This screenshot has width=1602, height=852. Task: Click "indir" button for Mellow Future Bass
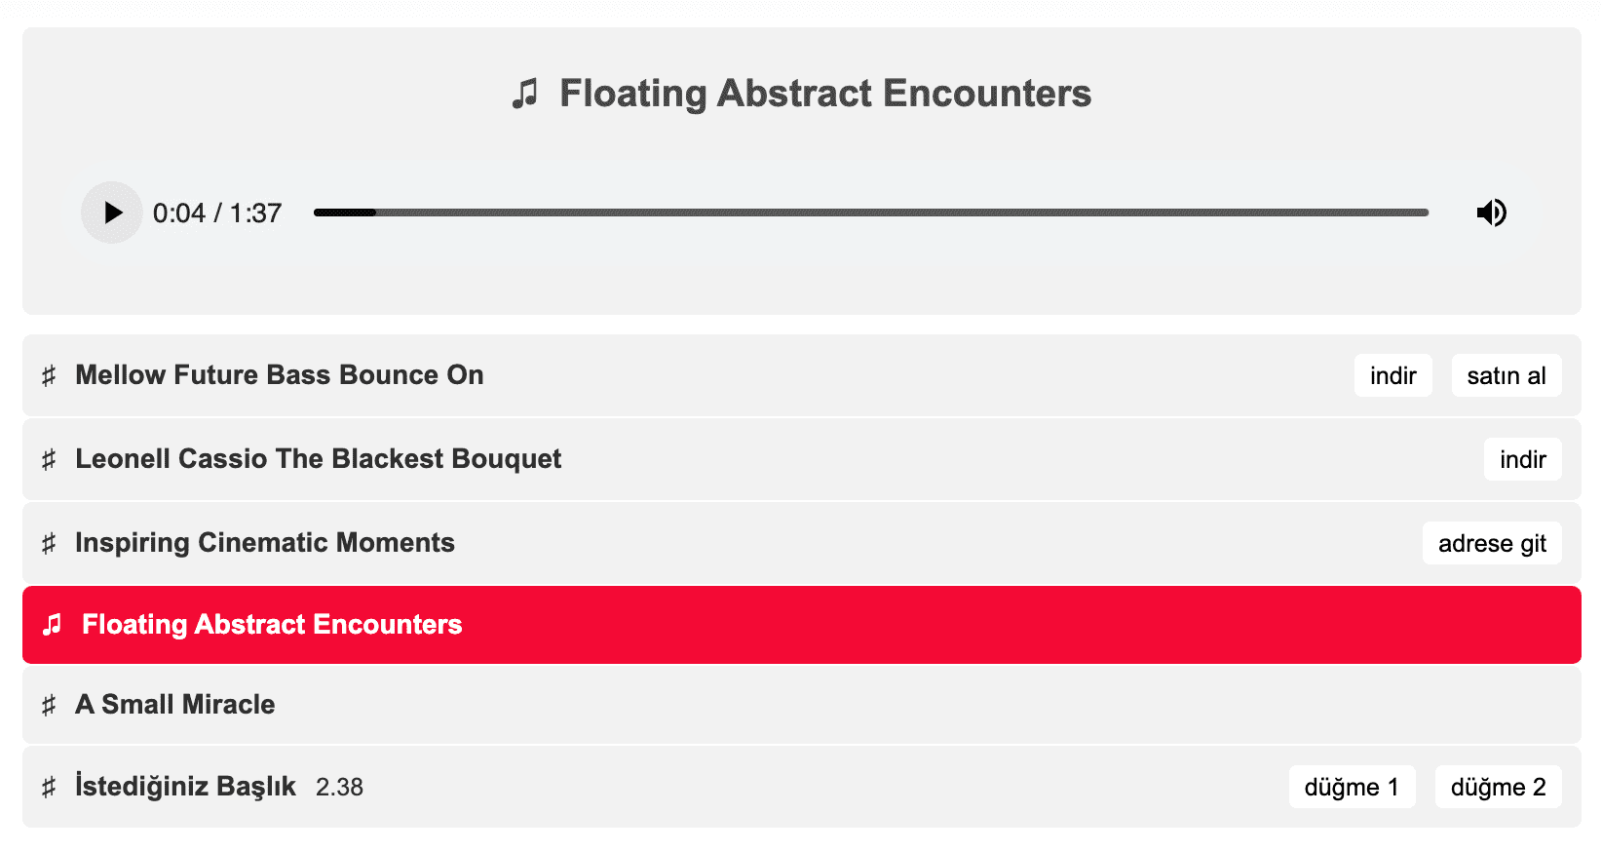click(x=1392, y=376)
